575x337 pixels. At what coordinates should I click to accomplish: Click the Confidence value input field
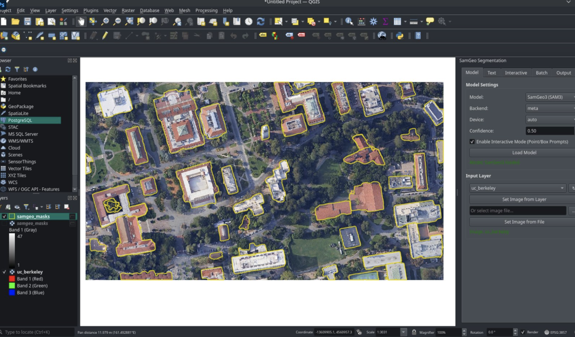point(549,131)
